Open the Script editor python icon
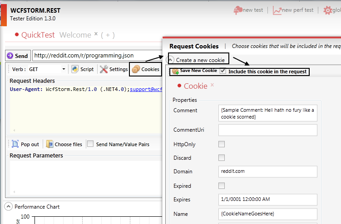This screenshot has width=341, height=224. (75, 69)
